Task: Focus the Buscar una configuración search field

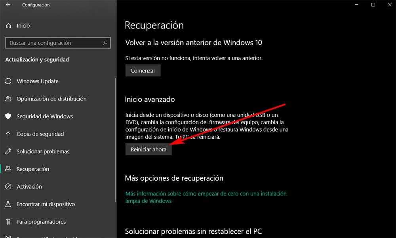Action: (58, 43)
